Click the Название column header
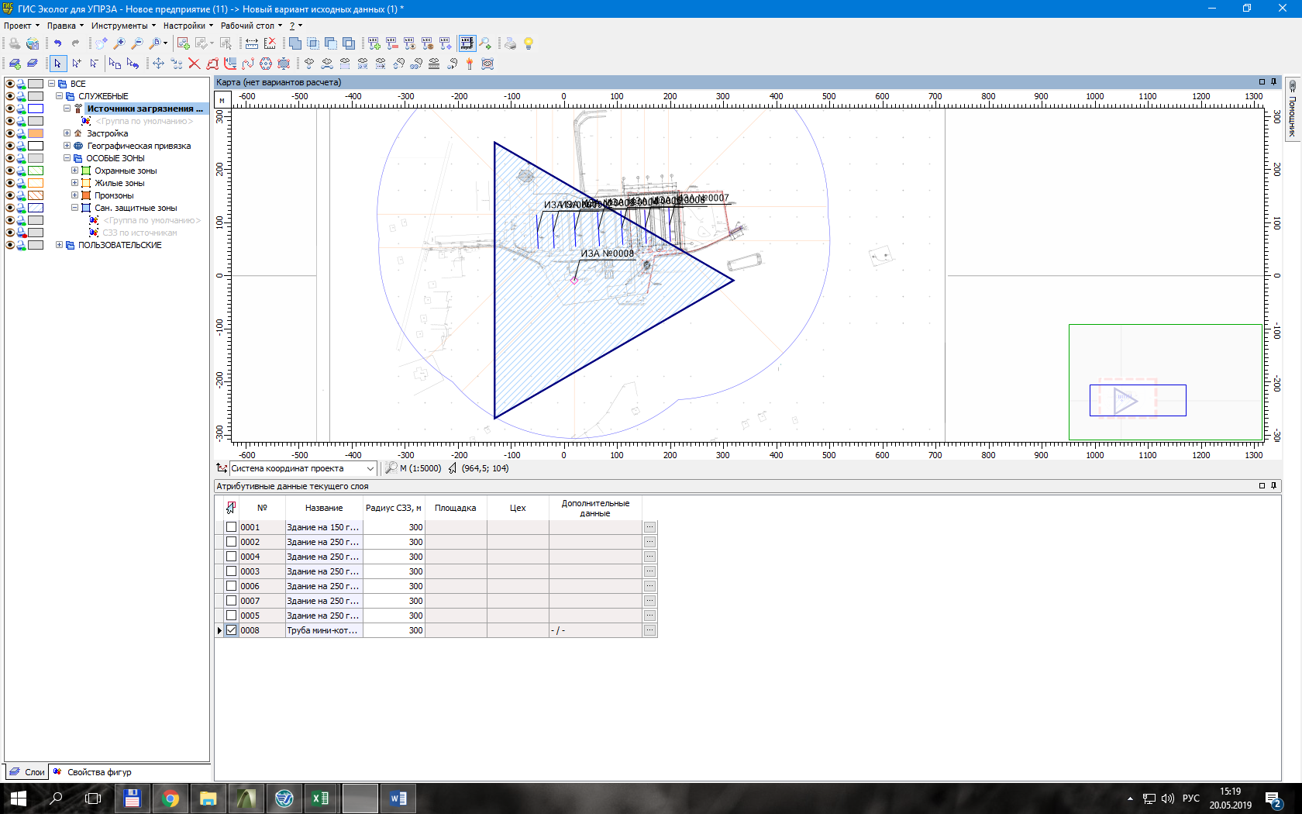This screenshot has height=814, width=1302. pos(323,508)
